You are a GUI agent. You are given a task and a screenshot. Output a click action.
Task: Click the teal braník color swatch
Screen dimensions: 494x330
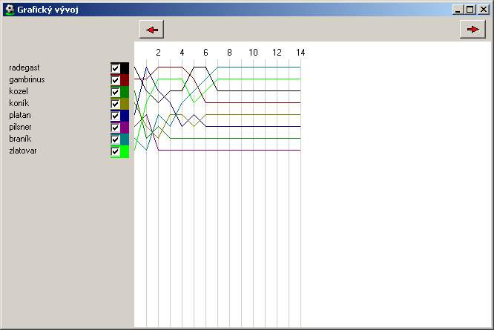point(125,139)
